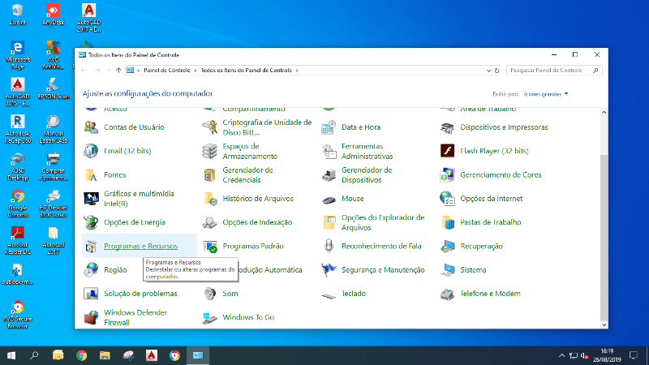
Task: Select the AnyDesk desktop shortcut
Action: tap(53, 15)
